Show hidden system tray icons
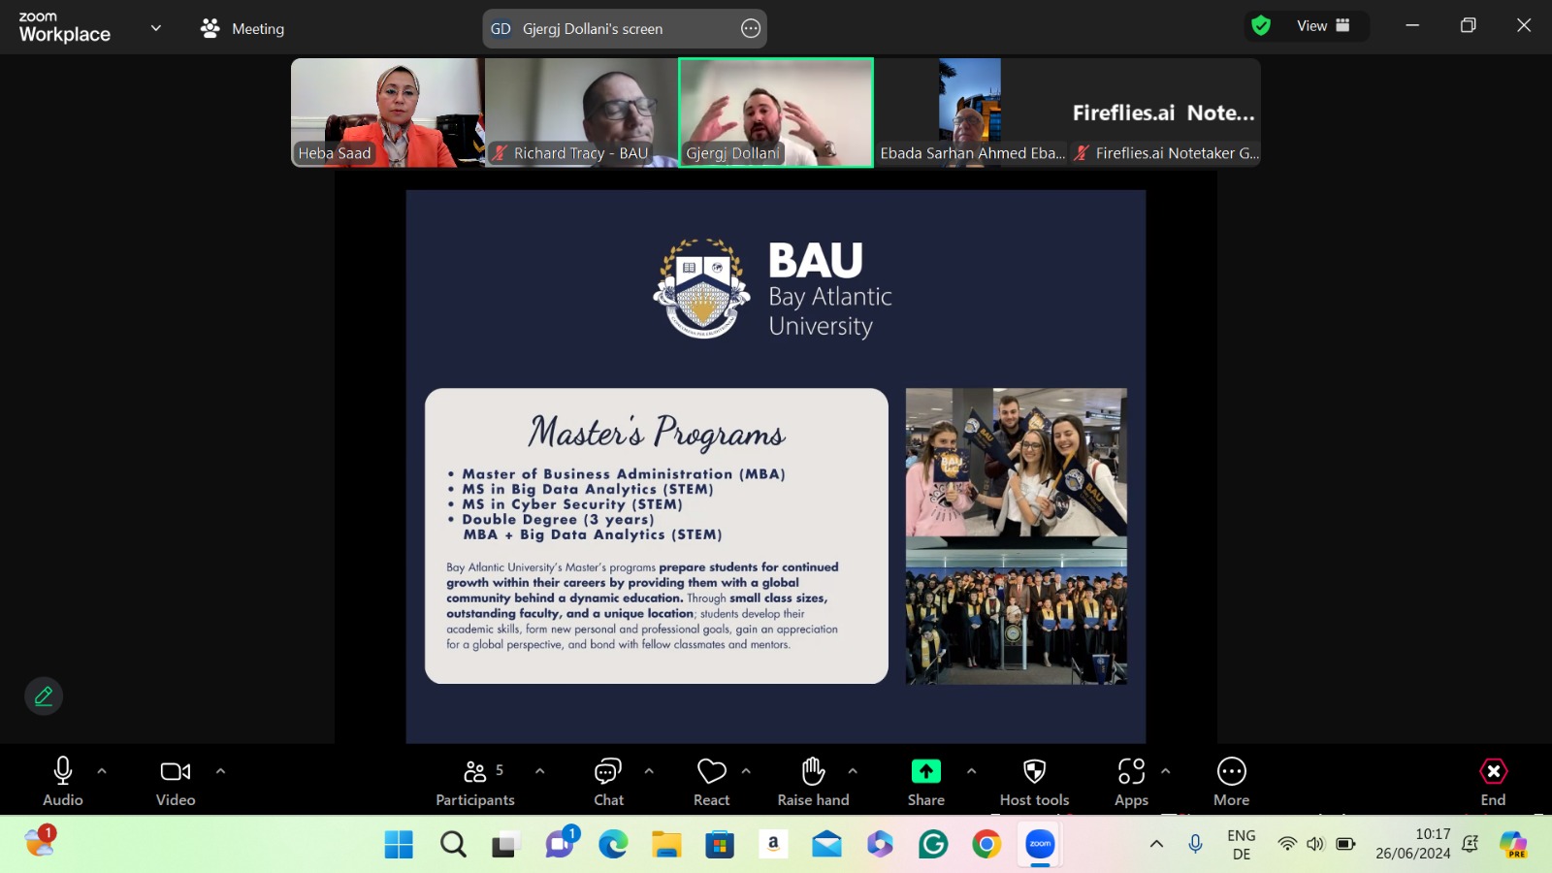 click(1156, 844)
